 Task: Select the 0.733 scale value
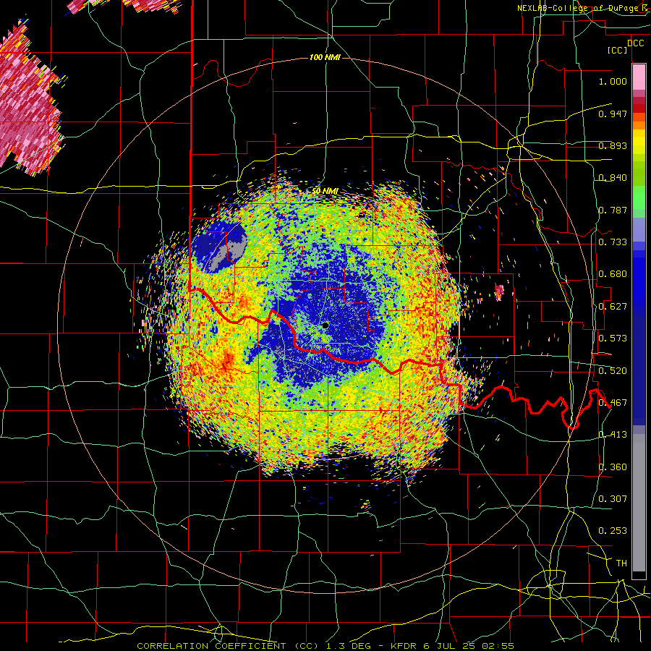click(613, 242)
